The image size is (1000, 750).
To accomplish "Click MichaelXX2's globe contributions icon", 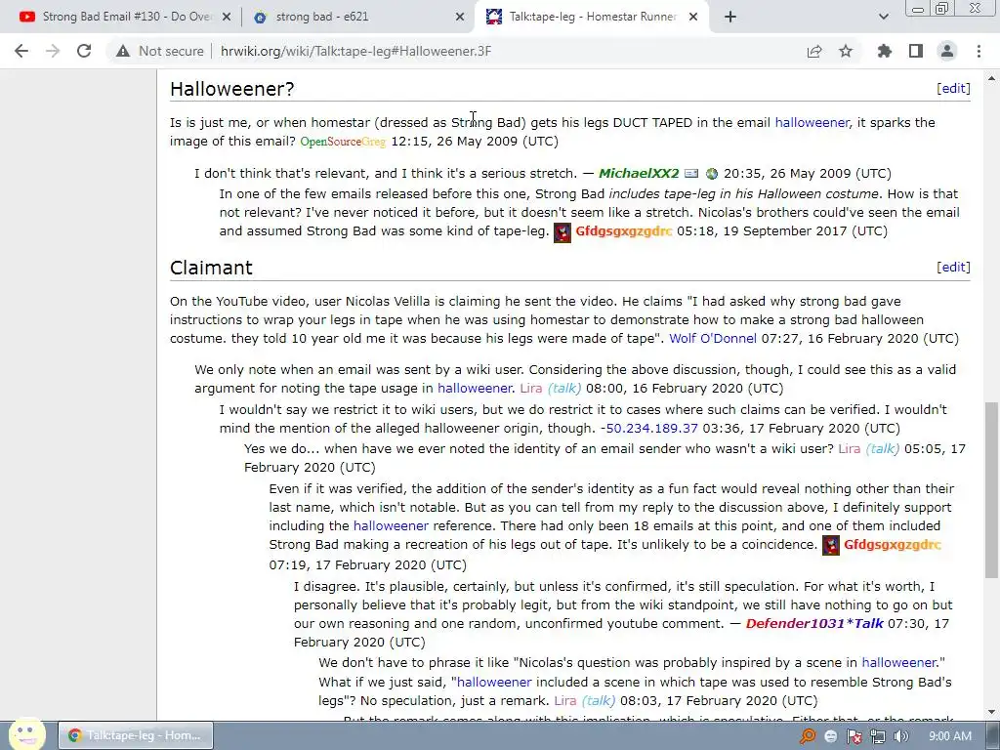I will (712, 174).
